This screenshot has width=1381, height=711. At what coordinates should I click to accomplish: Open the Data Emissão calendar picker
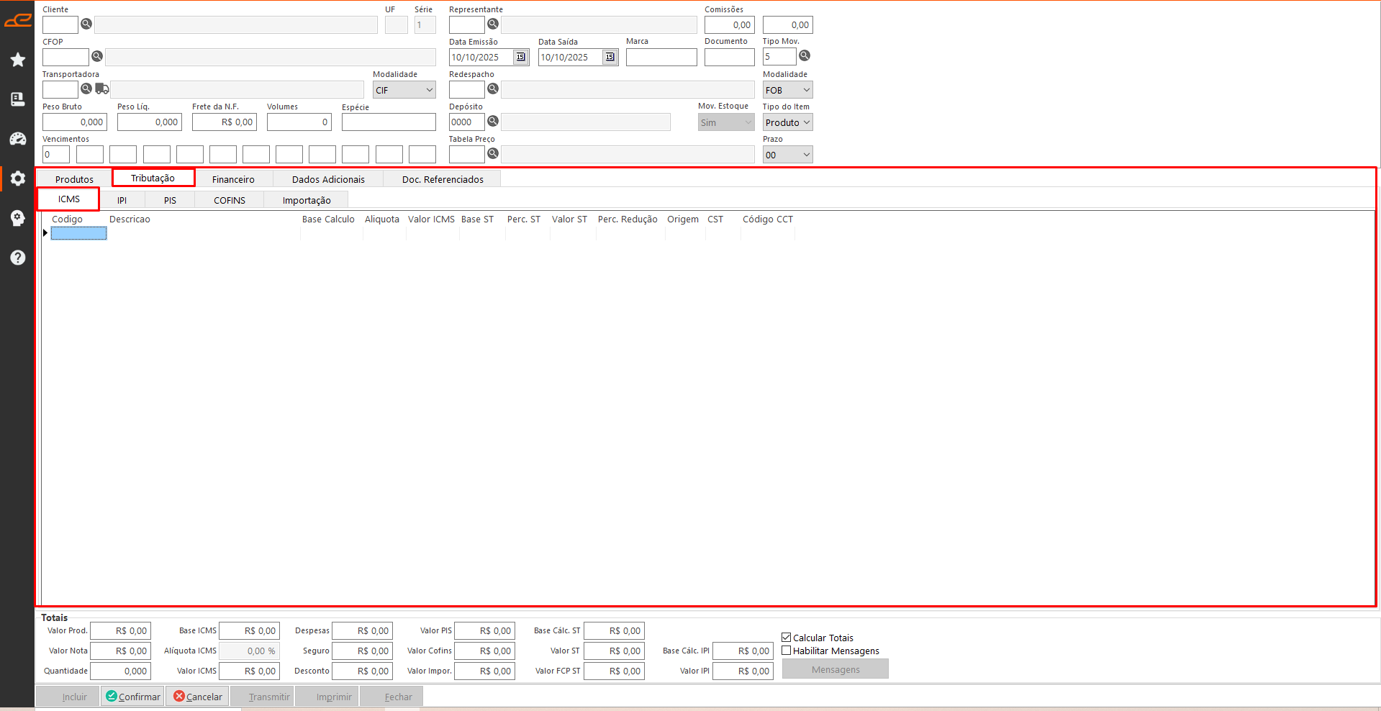521,58
